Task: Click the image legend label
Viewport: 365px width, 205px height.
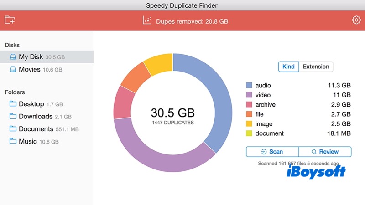Action: click(264, 124)
